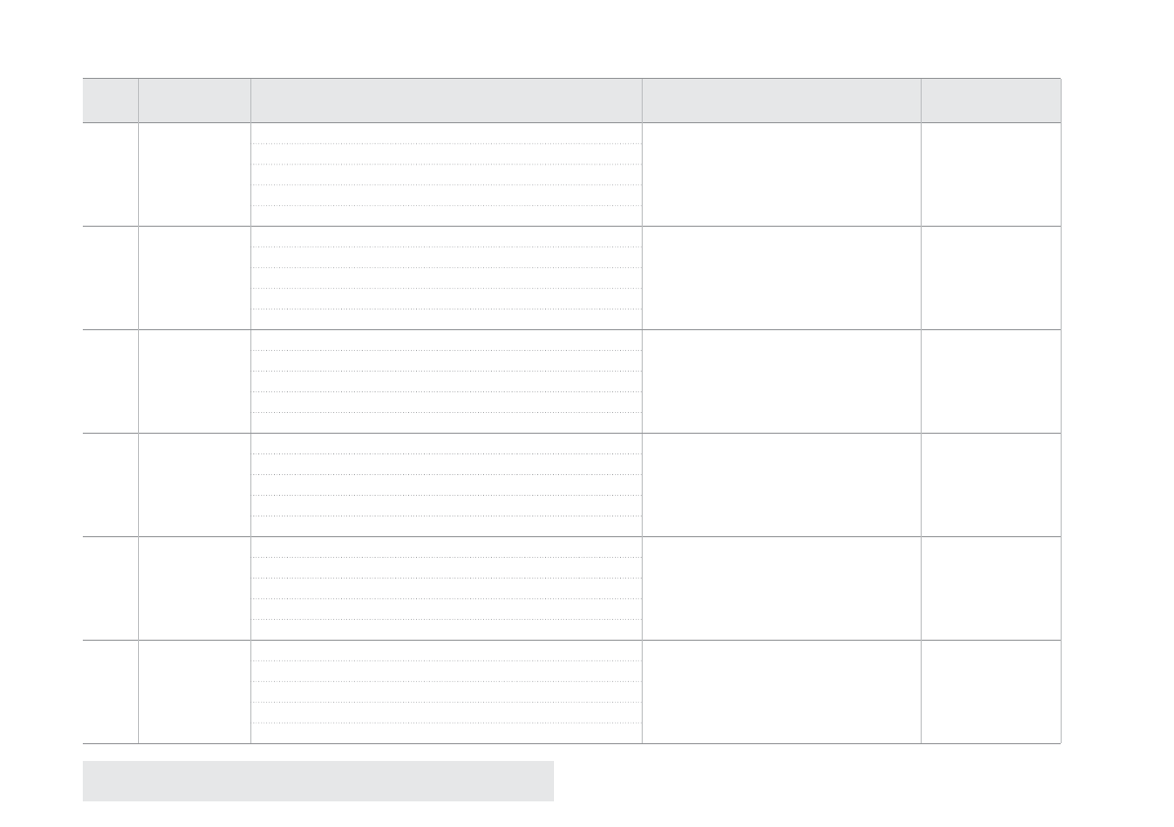Click the last column's header cell
1174x827 pixels.
pos(991,101)
